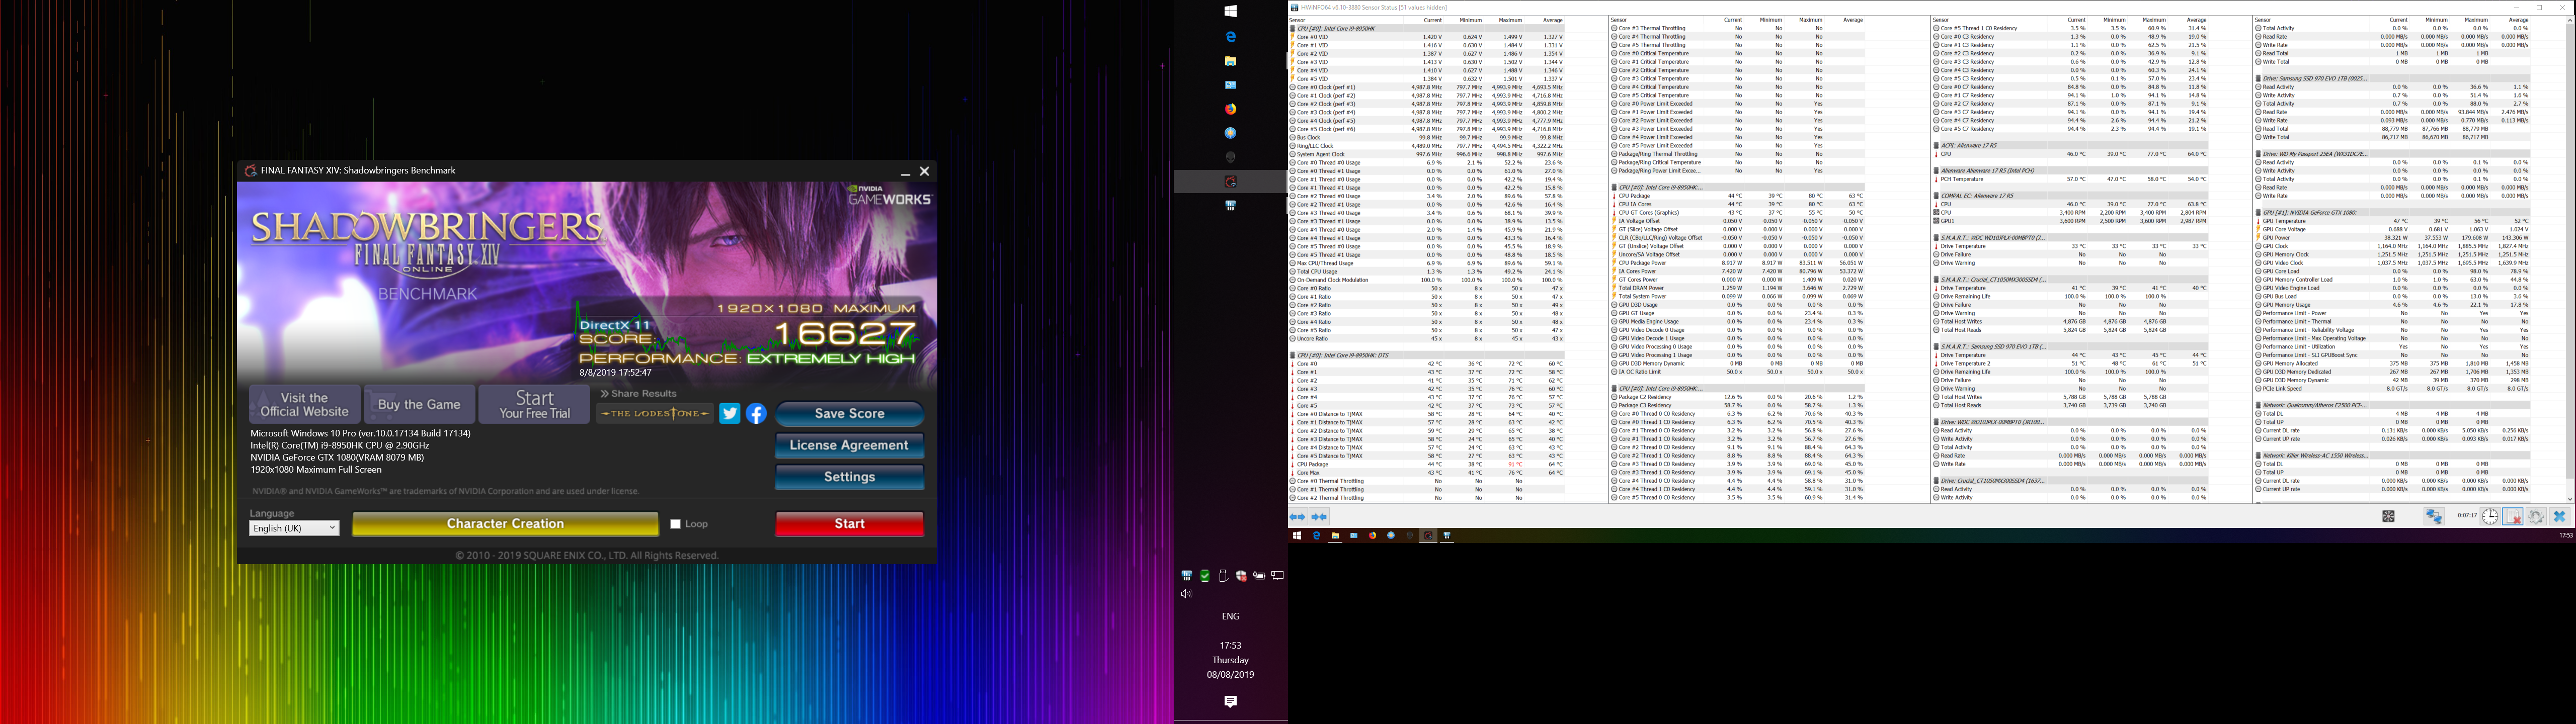Click the HWiNFO network remote monitoring icon

2434,516
